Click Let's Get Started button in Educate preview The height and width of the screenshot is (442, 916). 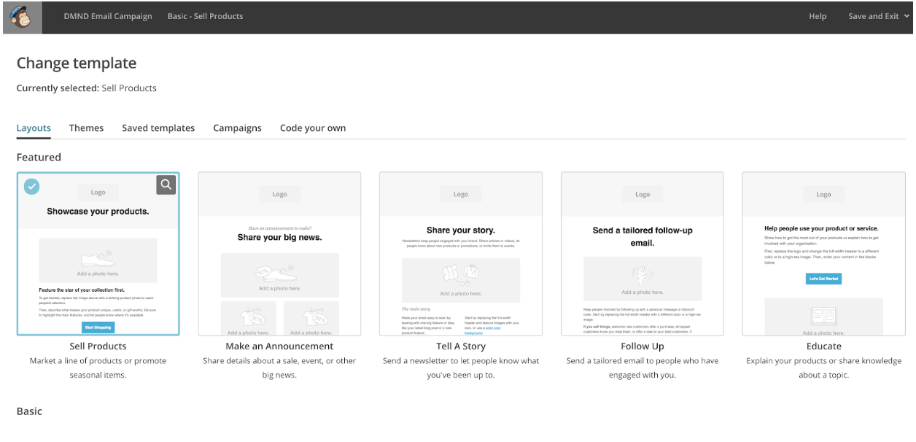coord(823,279)
